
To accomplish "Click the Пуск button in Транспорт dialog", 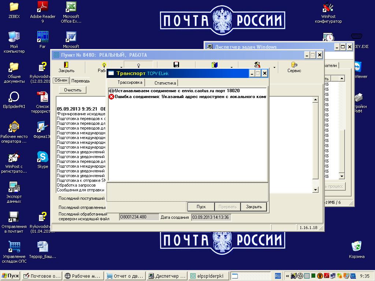I will [x=201, y=207].
